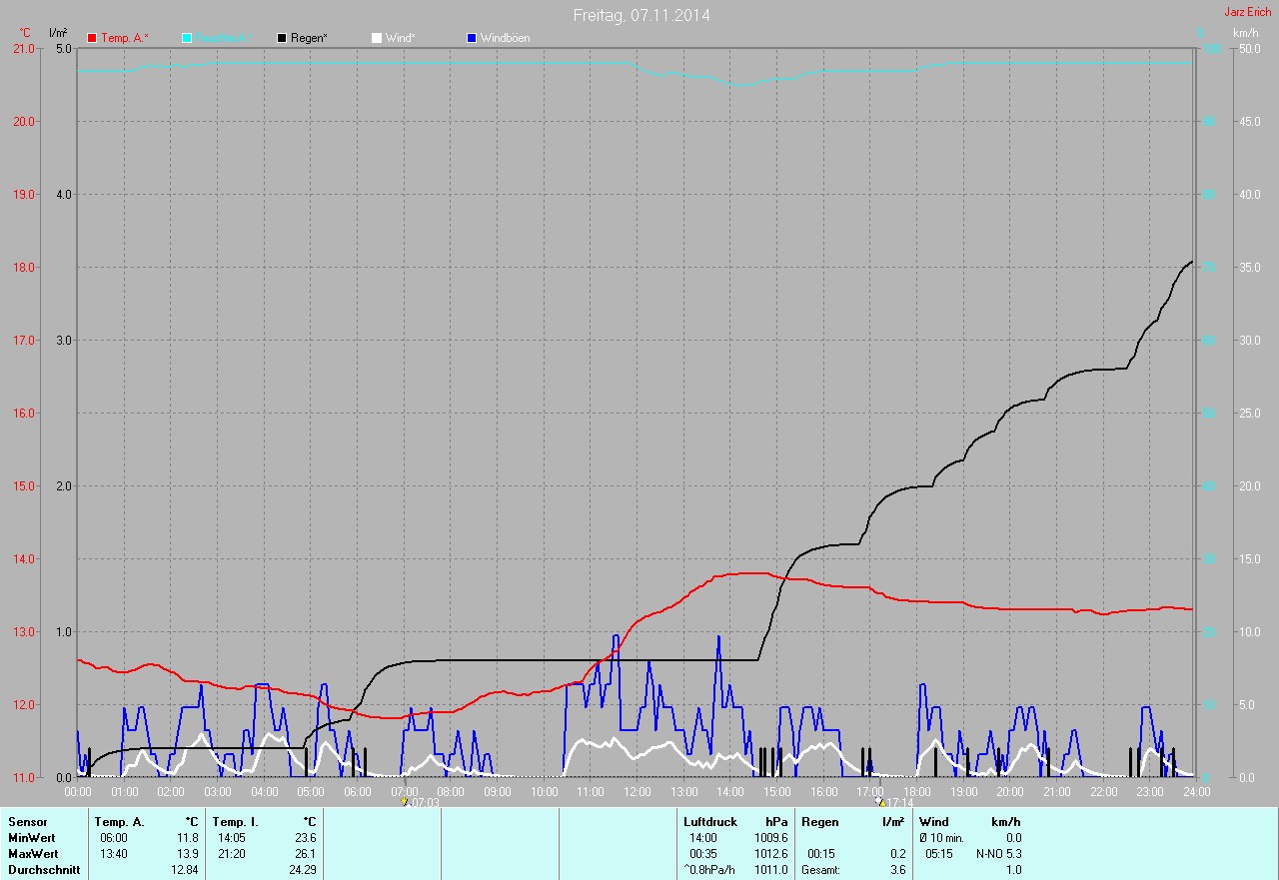Click the '24:00' label on the time axis
The width and height of the screenshot is (1279, 880).
tap(1197, 791)
